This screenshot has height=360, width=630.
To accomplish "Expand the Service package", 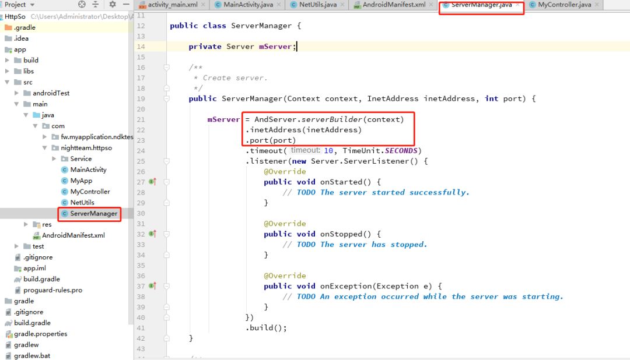I will (x=54, y=158).
